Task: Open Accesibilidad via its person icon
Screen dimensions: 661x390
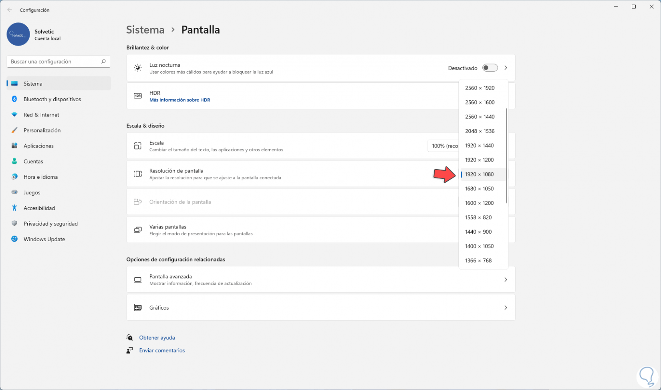Action: click(x=14, y=208)
